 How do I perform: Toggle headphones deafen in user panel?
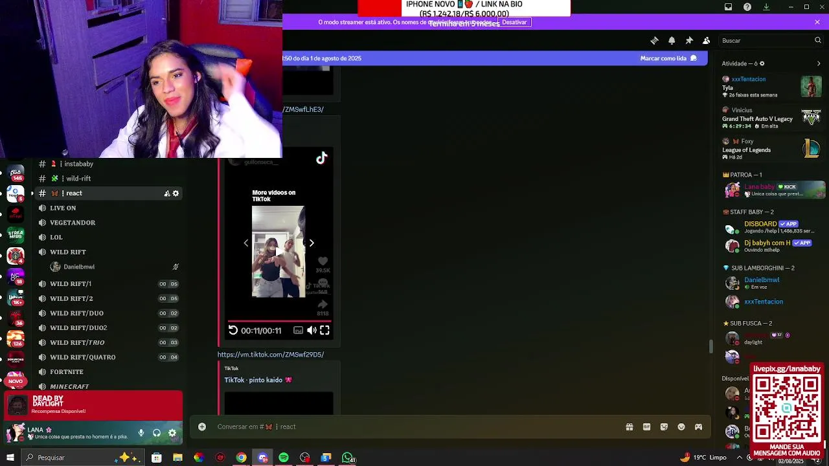tap(157, 433)
